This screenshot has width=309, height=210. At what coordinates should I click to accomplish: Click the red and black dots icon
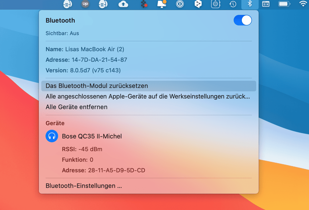pyautogui.click(x=144, y=4)
